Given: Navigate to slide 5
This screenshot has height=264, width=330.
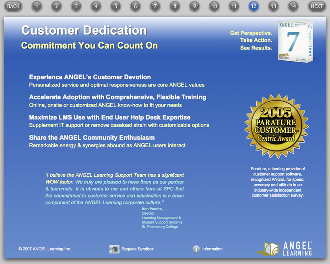Looking at the screenshot, I should (x=115, y=6).
